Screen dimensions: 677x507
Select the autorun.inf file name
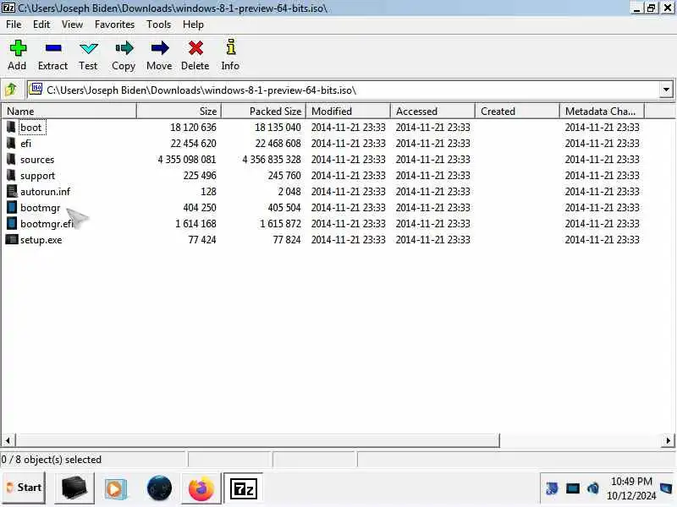pos(45,192)
